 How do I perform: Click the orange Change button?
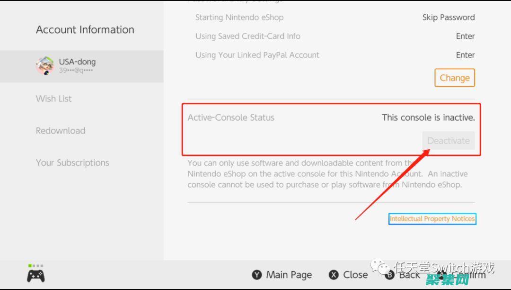pyautogui.click(x=454, y=78)
